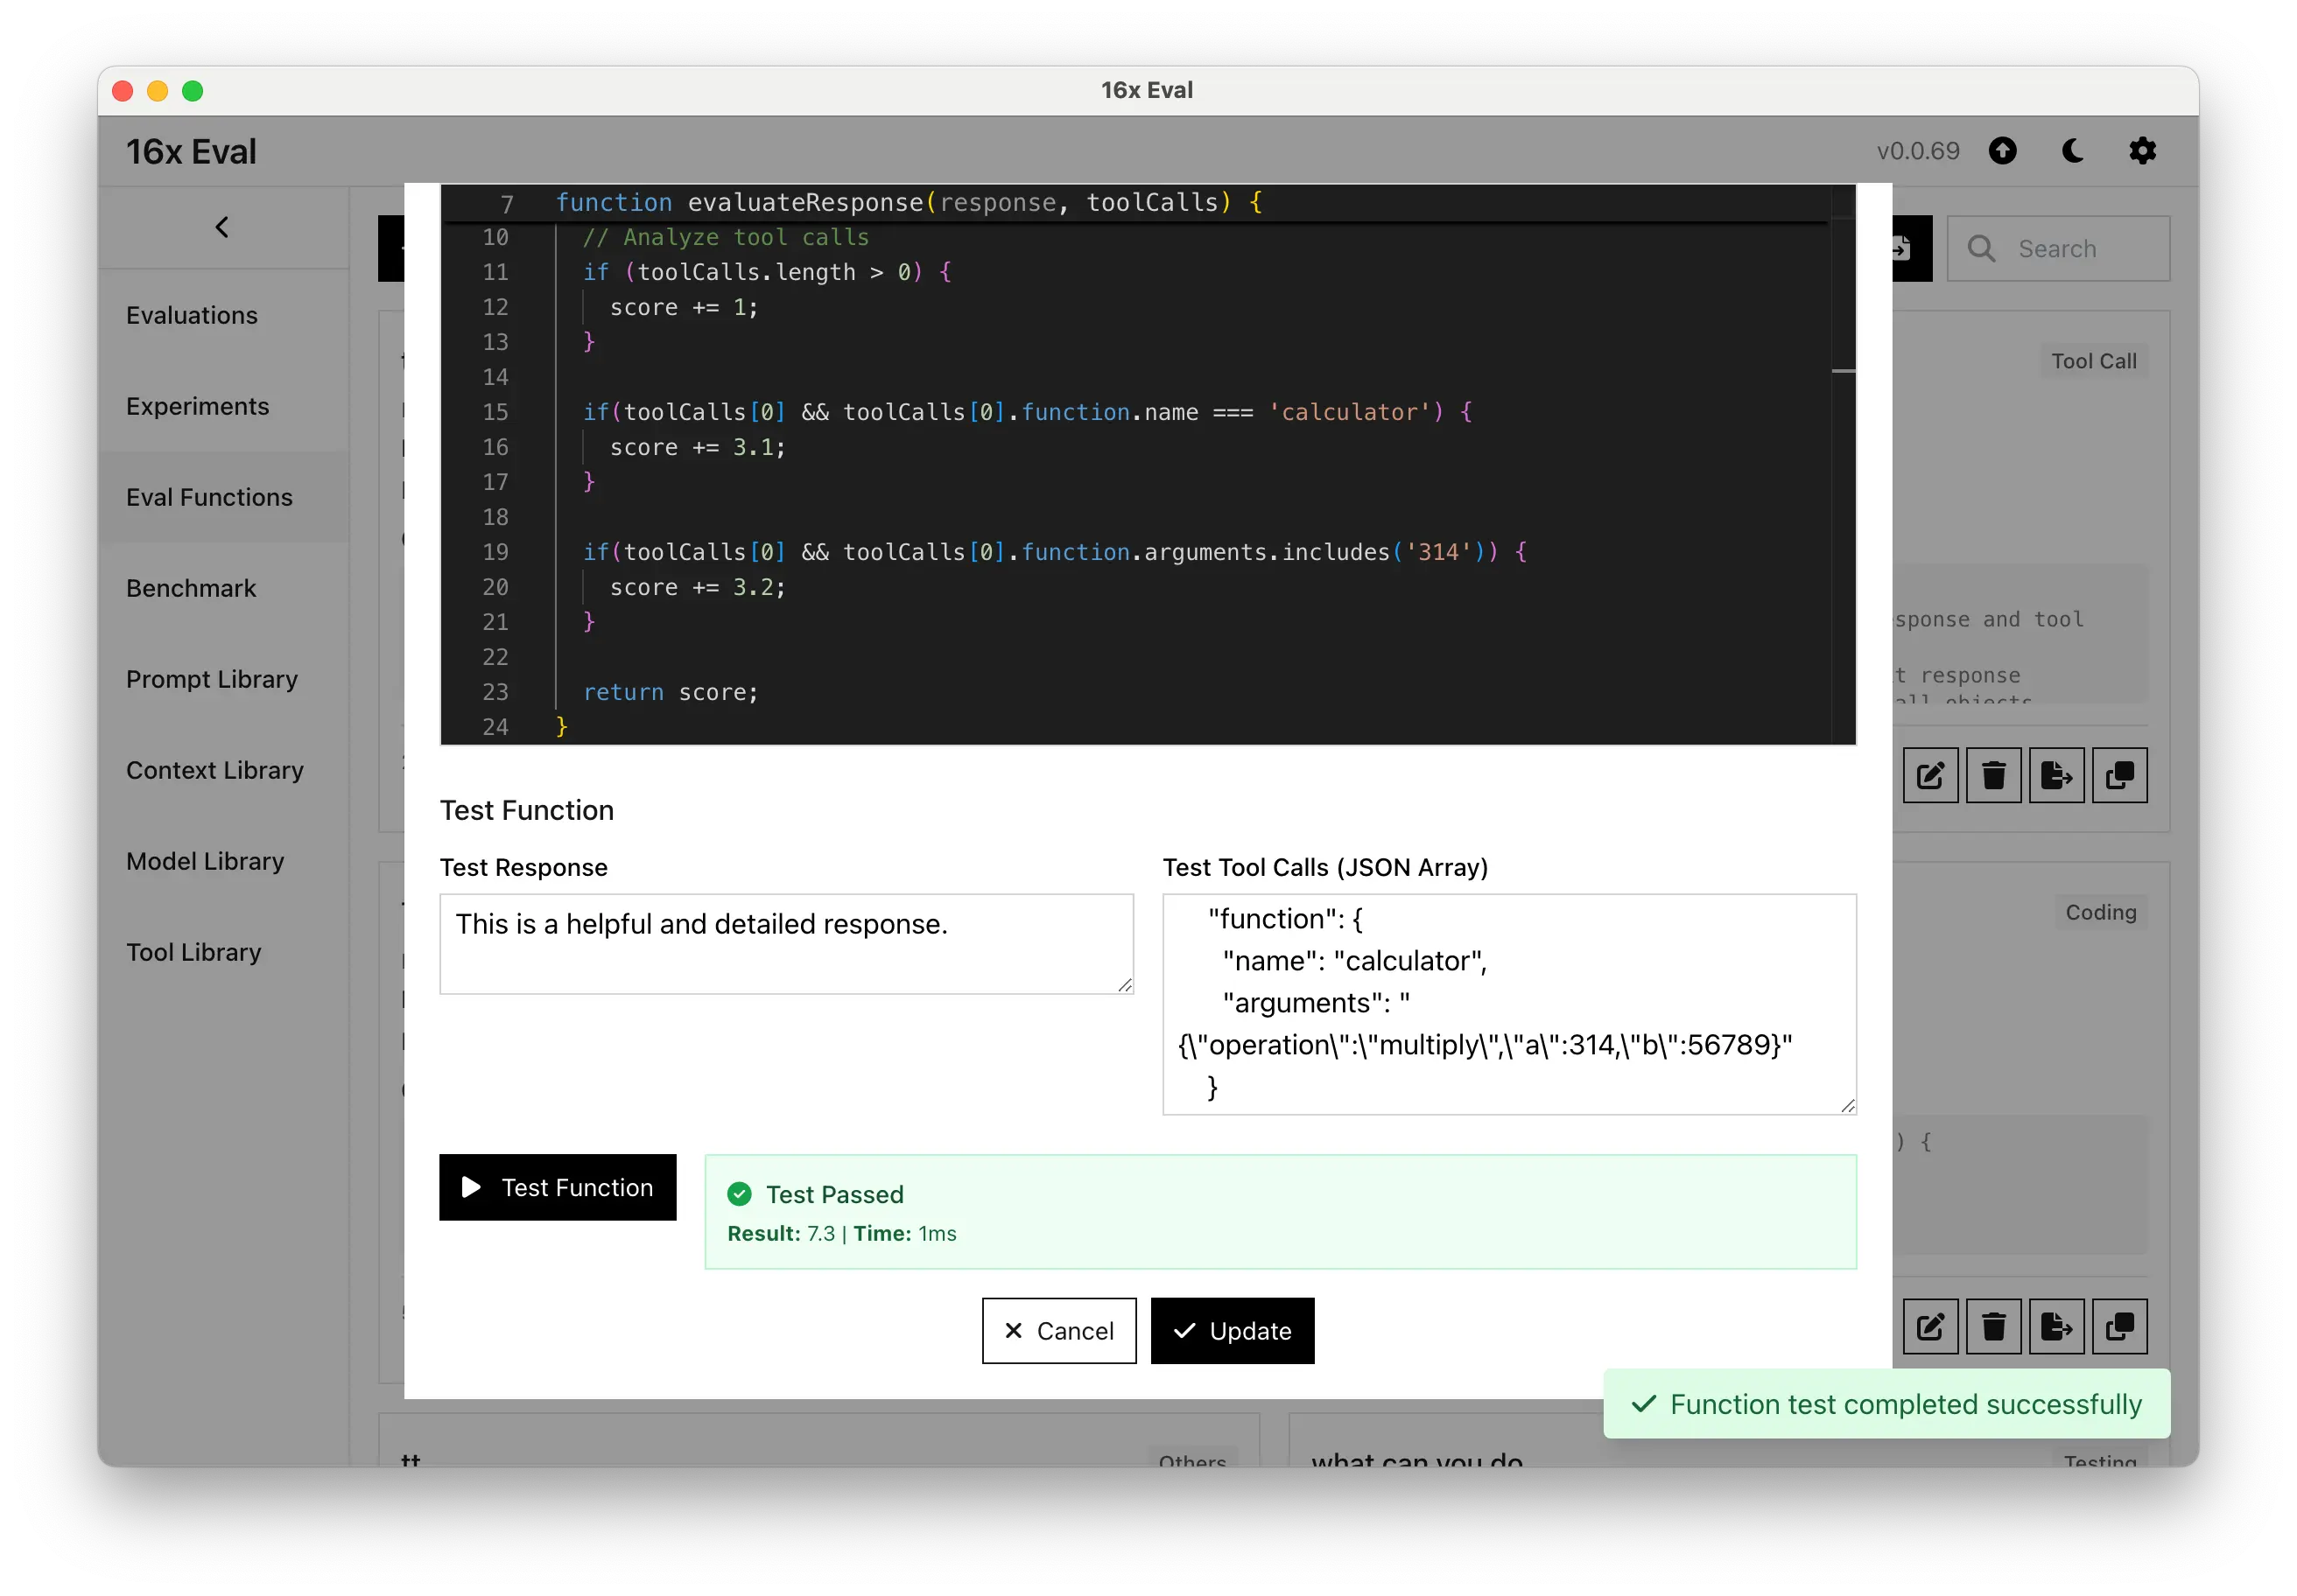
Task: Run the Test Function button
Action: (x=558, y=1187)
